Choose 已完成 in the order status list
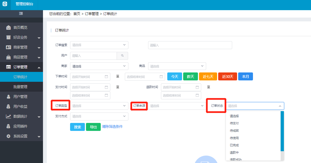This screenshot has width=311, height=163. (234, 145)
